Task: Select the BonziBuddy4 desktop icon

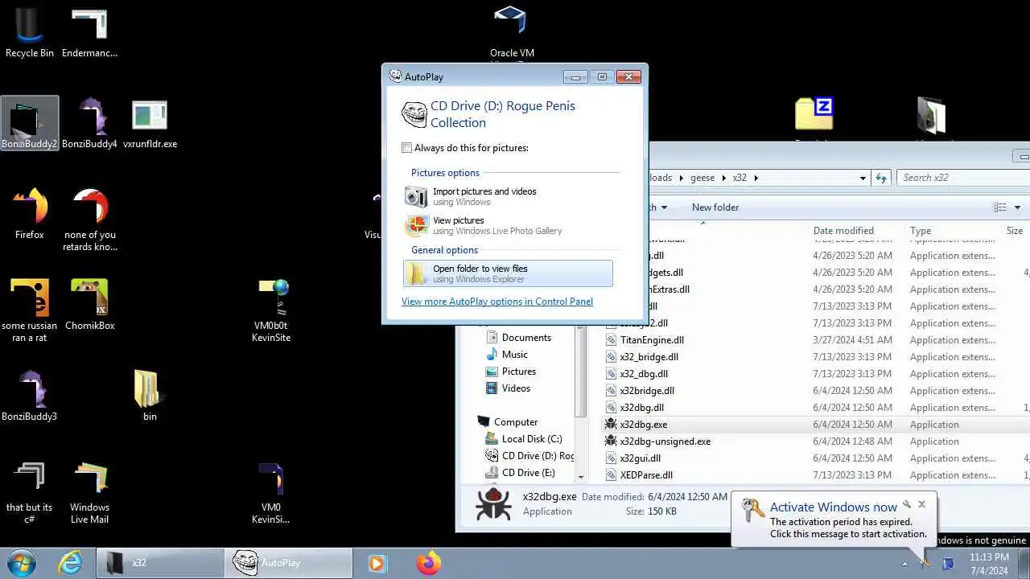Action: click(x=89, y=123)
